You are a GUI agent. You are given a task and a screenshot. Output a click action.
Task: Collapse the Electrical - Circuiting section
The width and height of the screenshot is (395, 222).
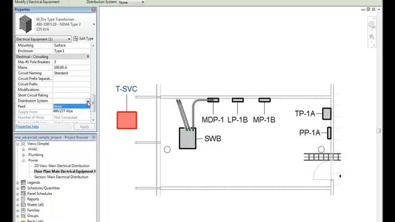88,57
